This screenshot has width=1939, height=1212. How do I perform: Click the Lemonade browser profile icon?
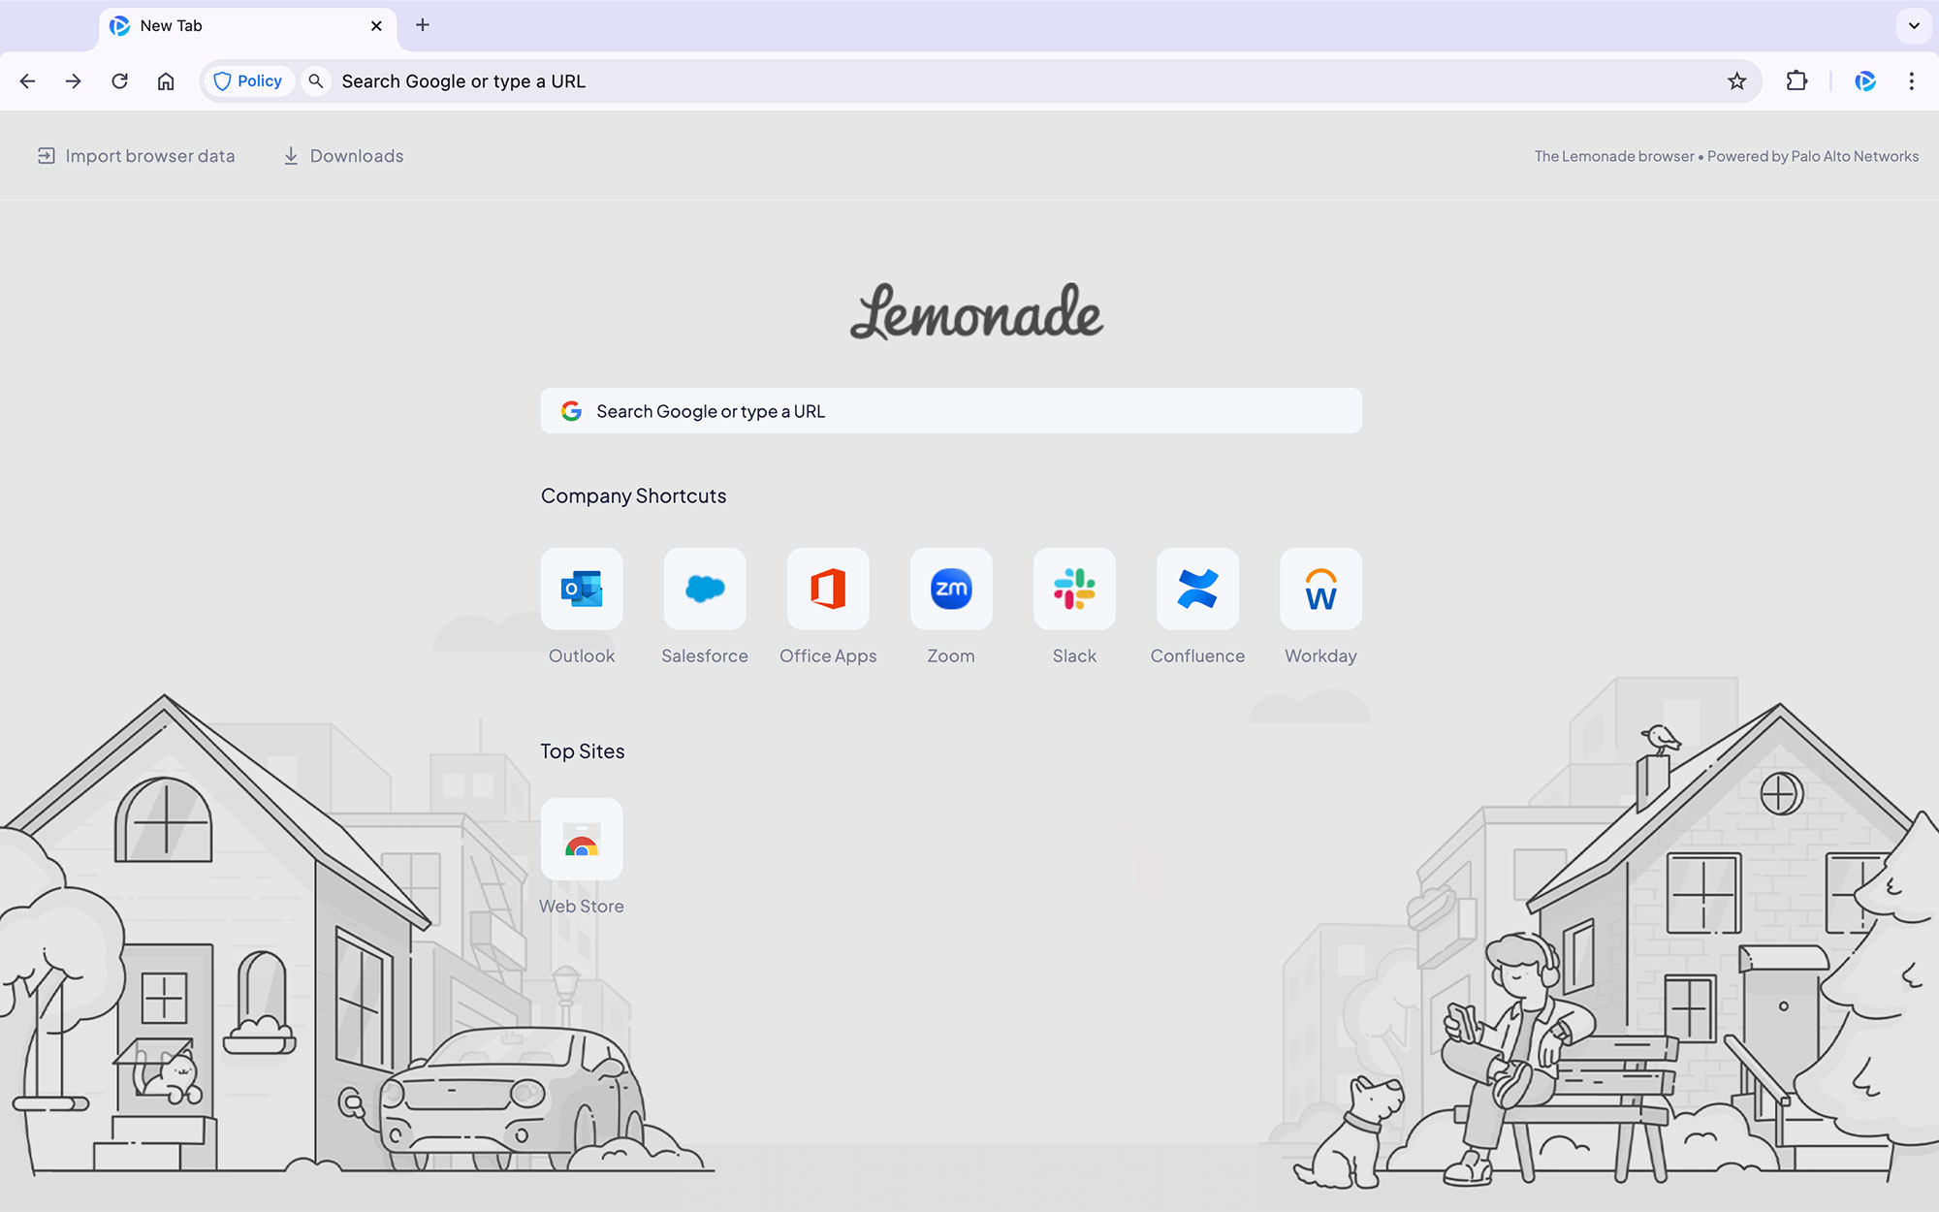(1864, 80)
